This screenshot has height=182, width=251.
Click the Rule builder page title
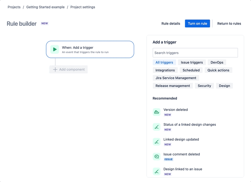(x=22, y=24)
